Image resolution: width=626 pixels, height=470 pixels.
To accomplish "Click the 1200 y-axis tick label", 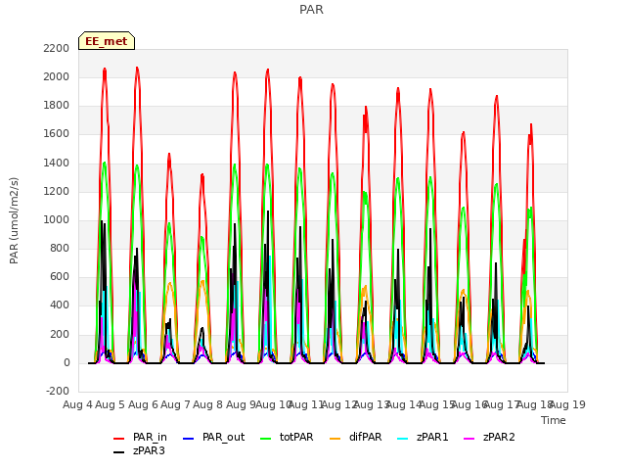I will click(57, 192).
